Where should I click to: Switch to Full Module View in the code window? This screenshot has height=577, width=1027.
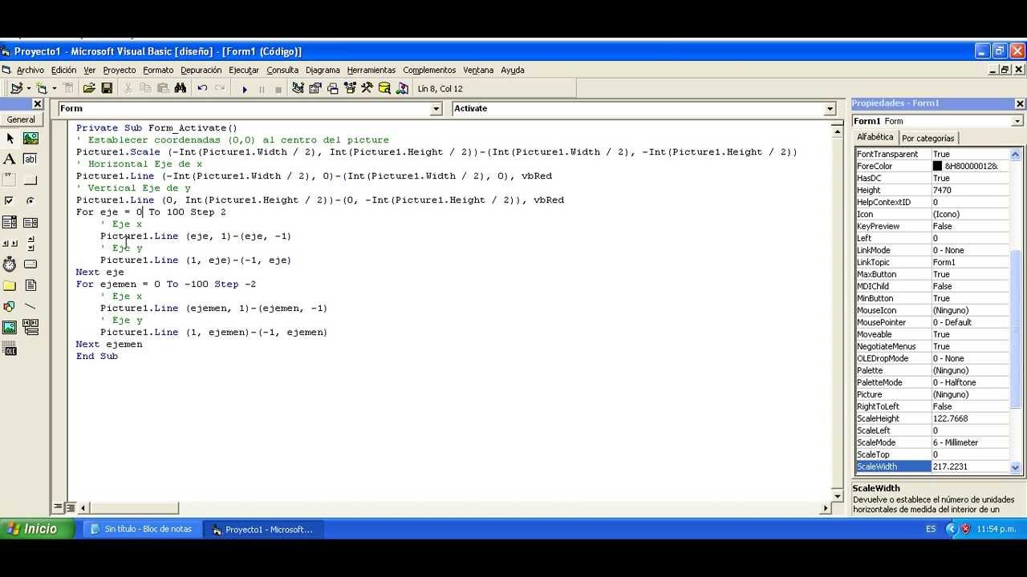[x=71, y=507]
